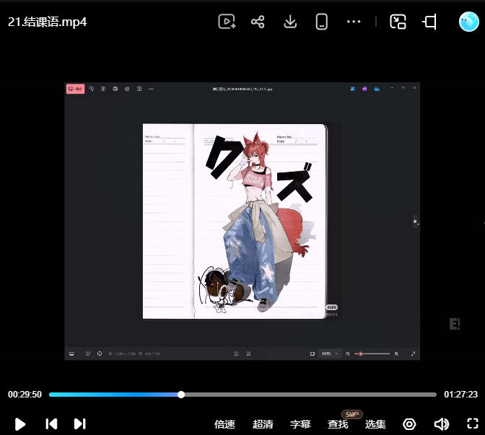The width and height of the screenshot is (485, 435).
Task: Click the rotate icon in recorded viewer toolbar
Action: tap(91, 89)
